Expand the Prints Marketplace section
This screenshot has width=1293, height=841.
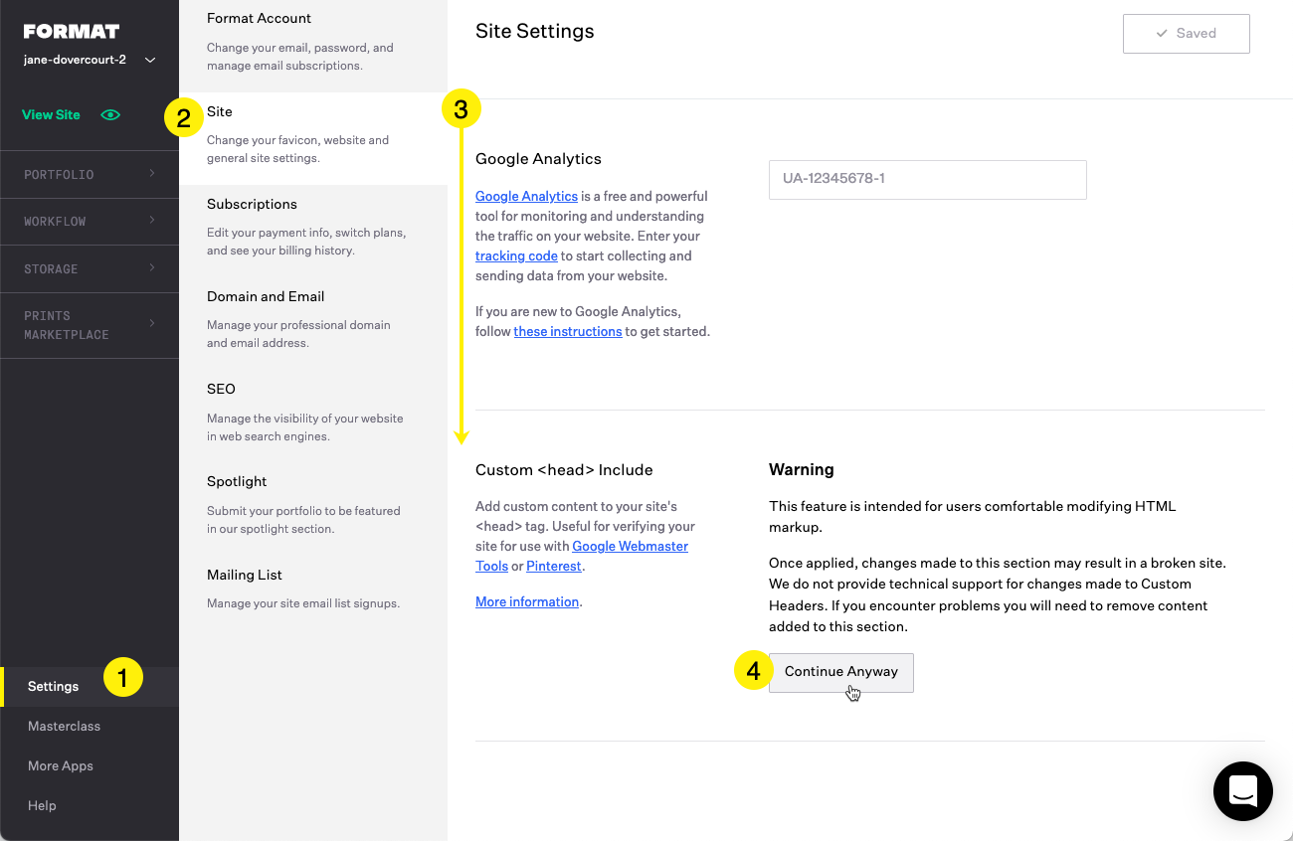point(90,325)
